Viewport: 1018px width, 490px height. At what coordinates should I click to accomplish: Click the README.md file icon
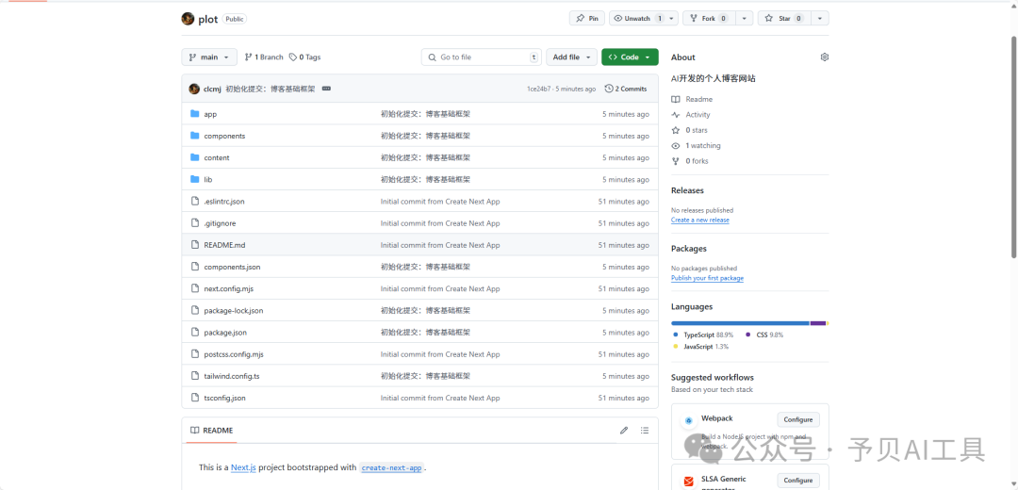[x=195, y=245]
